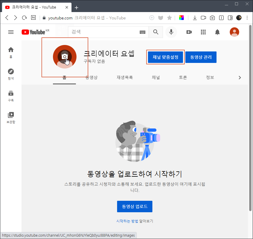Screen dimensions: 253x239
Task: Toggle the browser side panel icon
Action: [230, 18]
